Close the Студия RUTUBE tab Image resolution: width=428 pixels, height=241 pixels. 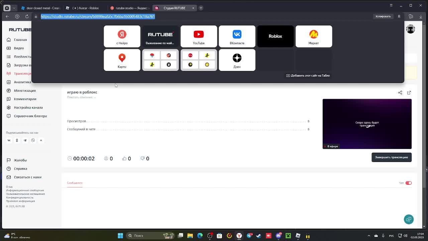(193, 8)
